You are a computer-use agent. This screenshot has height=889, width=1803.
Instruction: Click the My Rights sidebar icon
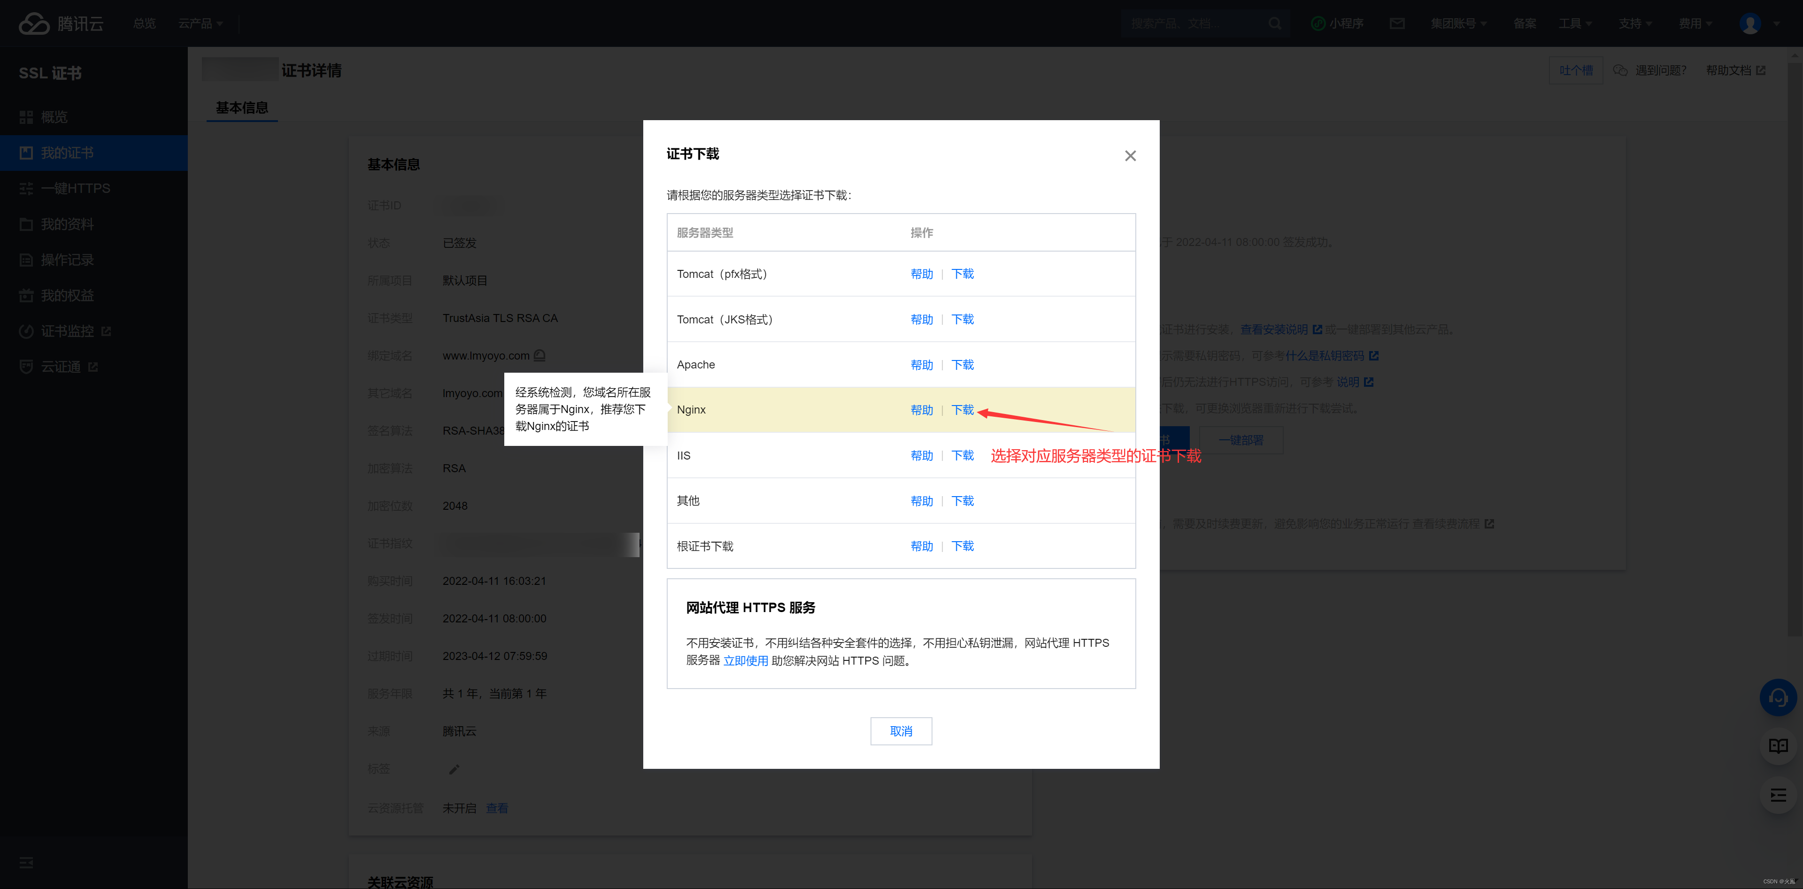pos(26,295)
